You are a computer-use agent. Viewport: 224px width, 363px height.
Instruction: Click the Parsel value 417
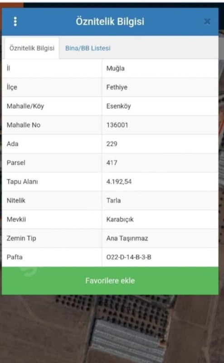pos(112,163)
